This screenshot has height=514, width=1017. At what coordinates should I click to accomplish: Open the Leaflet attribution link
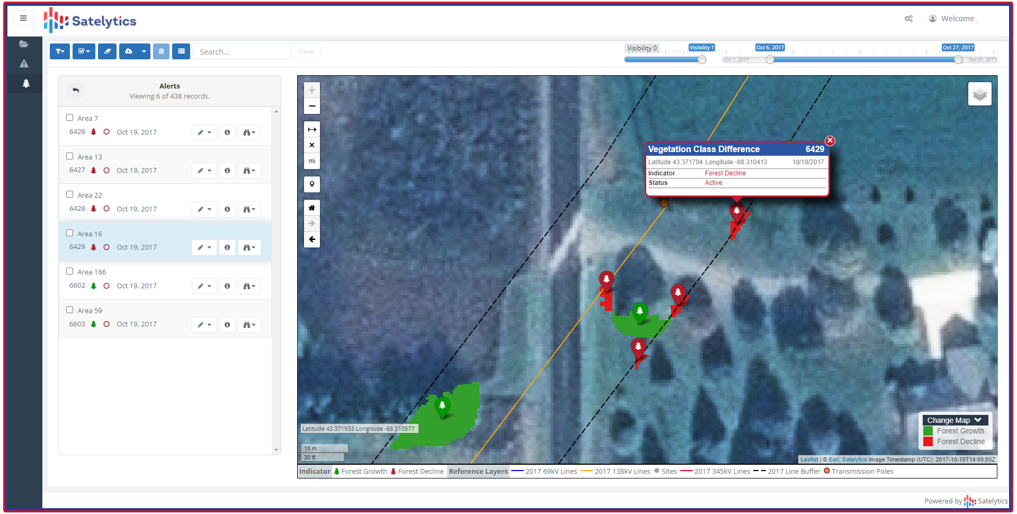coord(809,459)
